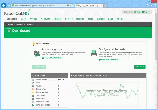Minimize the browser window
The width and height of the screenshot is (158, 110).
145,2
